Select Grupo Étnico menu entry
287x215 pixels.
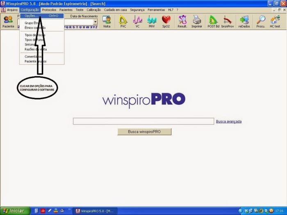pyautogui.click(x=42, y=23)
